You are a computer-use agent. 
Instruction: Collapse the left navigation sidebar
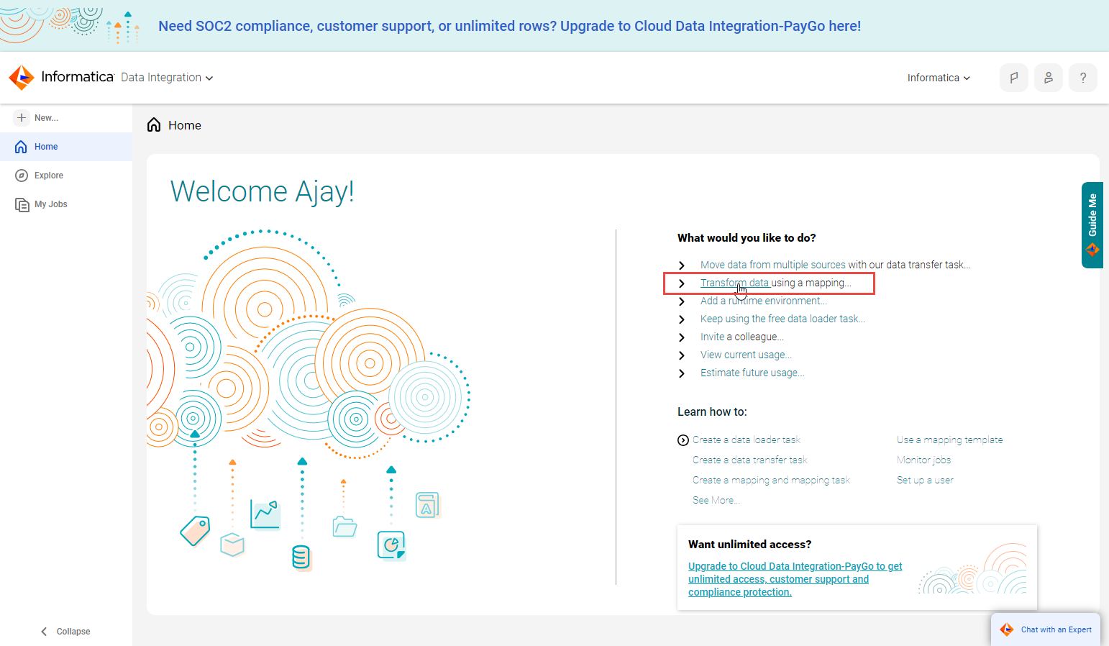(65, 632)
